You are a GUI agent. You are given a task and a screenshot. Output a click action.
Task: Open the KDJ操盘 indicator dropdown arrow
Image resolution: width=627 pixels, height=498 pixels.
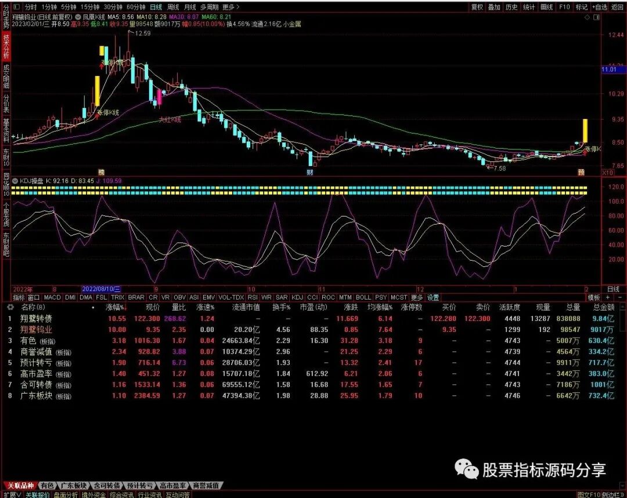coord(15,181)
